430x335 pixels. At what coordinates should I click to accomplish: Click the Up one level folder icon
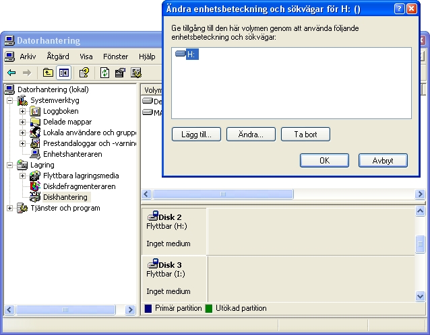pos(48,73)
